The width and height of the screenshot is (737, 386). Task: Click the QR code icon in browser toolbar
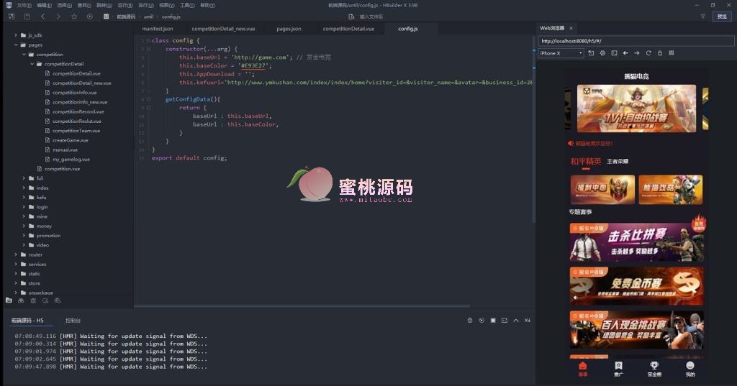(672, 53)
